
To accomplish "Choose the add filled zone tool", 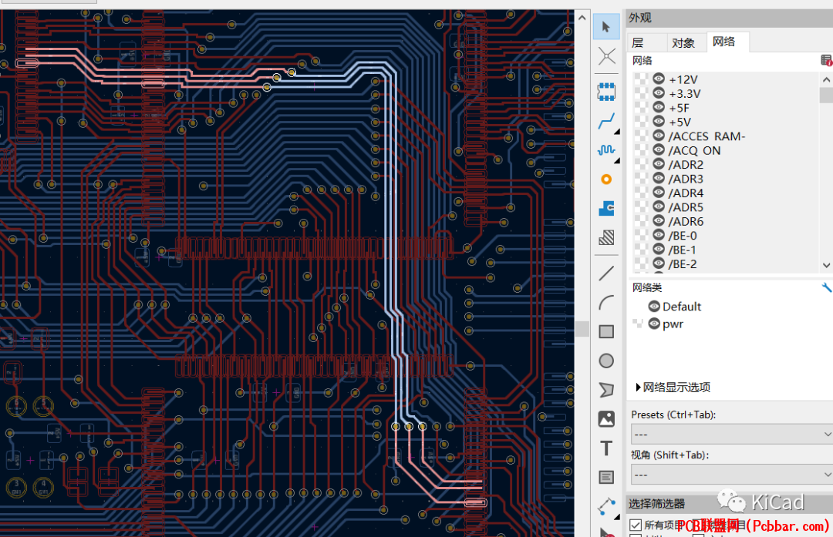I will coord(606,208).
